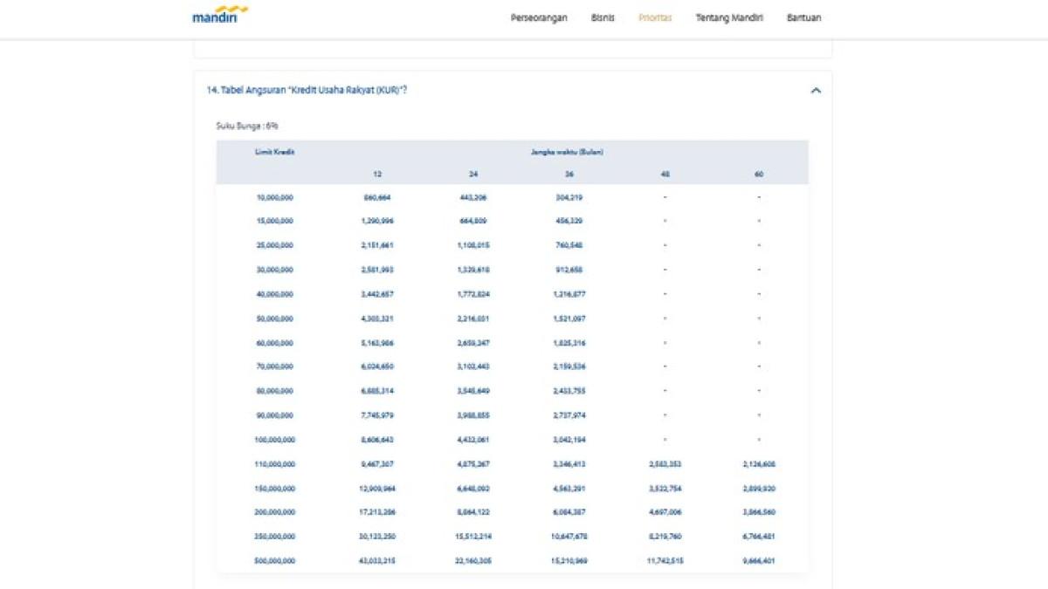Select the 60-month column header
The width and height of the screenshot is (1048, 589).
pos(758,175)
